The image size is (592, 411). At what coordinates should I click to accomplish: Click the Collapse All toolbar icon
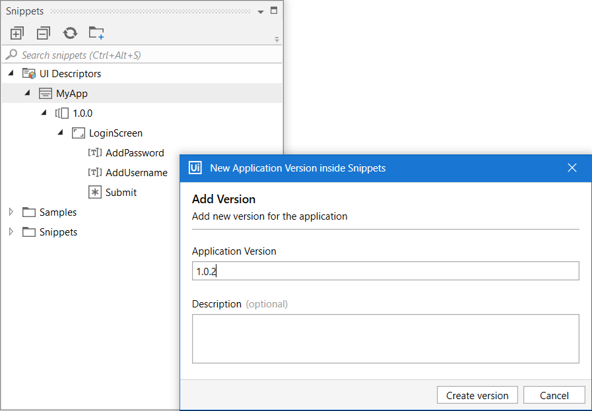44,34
